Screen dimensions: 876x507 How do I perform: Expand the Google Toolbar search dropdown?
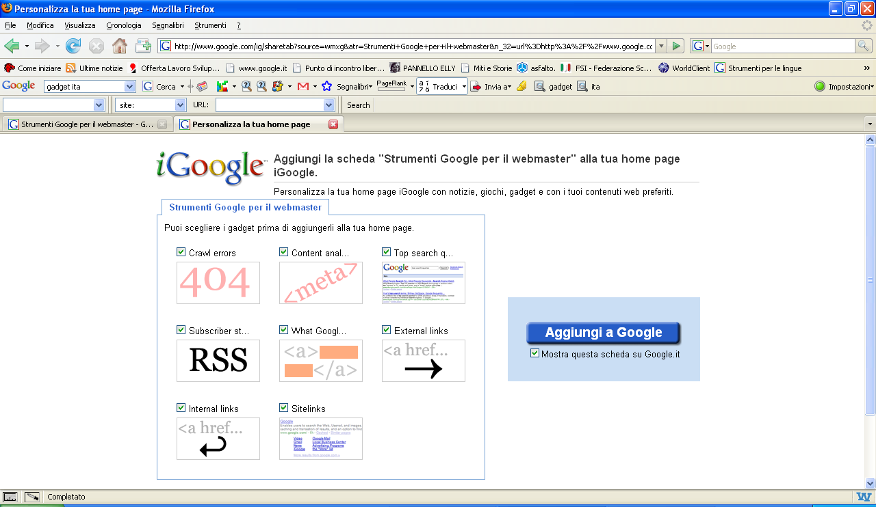[130, 87]
